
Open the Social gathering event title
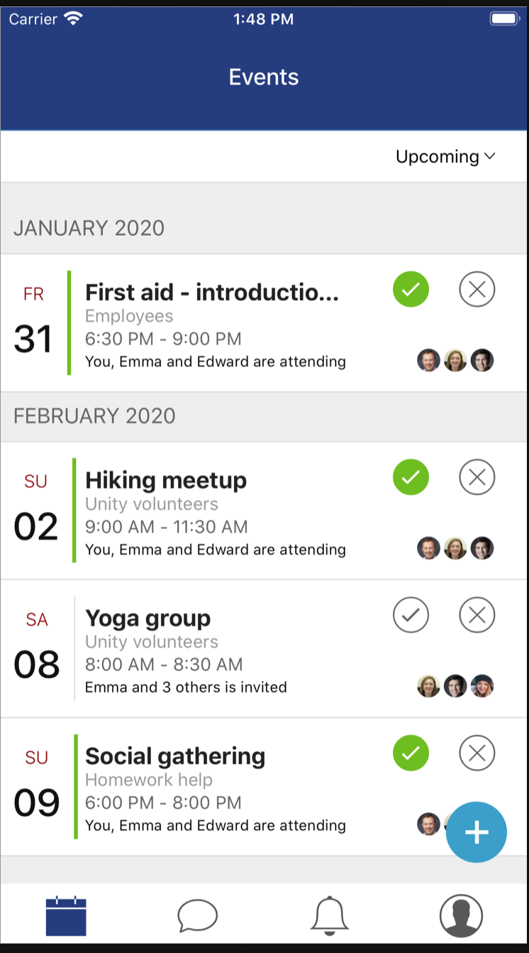pos(175,756)
